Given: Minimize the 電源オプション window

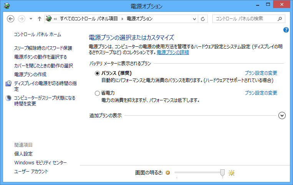Looking at the screenshot, I should (x=258, y=5).
